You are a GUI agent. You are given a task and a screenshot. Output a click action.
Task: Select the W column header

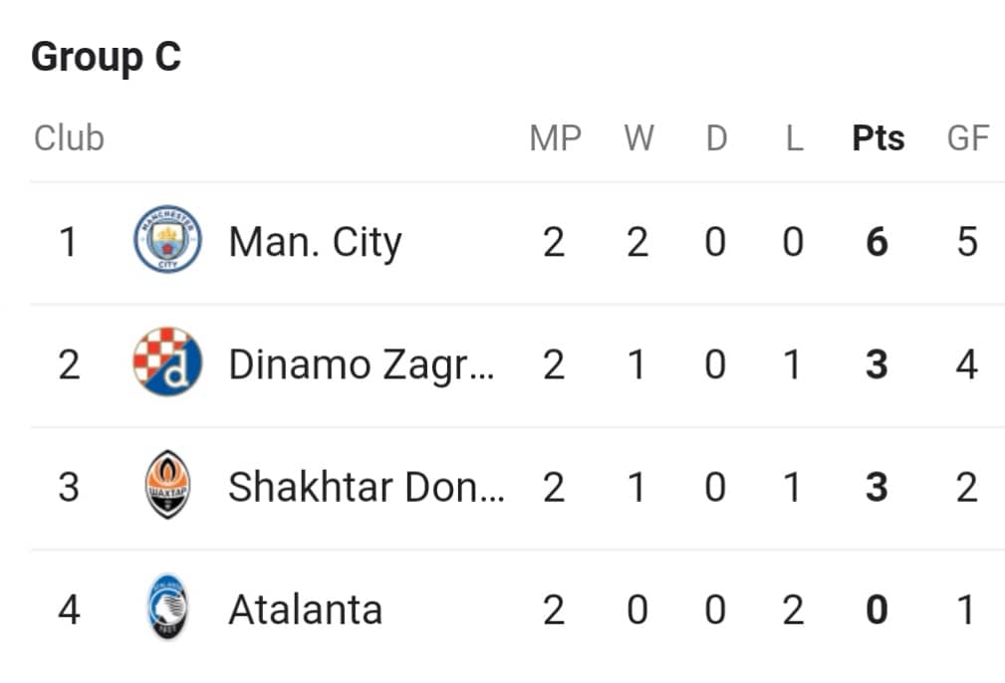[639, 138]
